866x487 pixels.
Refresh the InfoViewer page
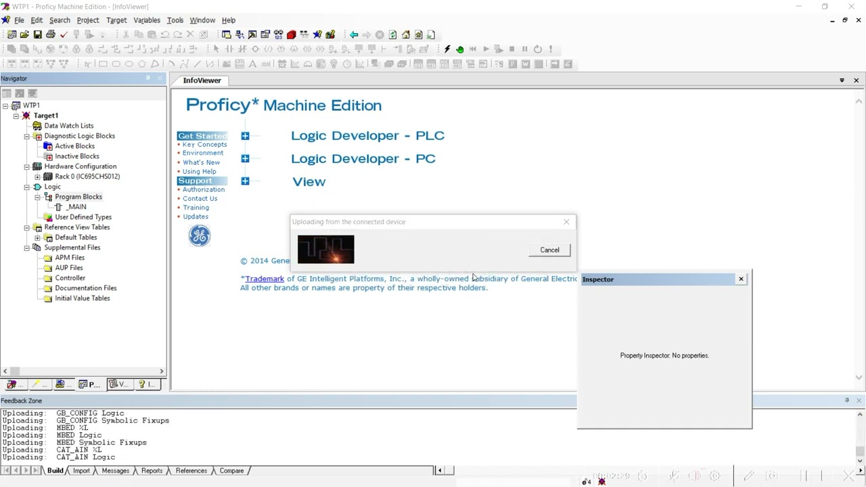[x=392, y=34]
